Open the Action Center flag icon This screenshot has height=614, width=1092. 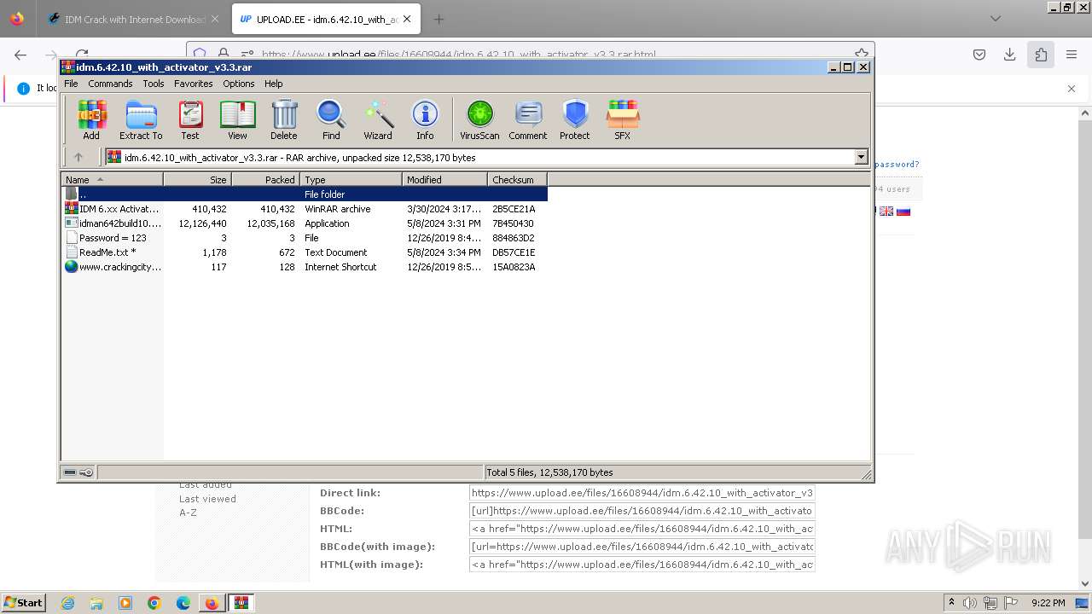click(1011, 603)
